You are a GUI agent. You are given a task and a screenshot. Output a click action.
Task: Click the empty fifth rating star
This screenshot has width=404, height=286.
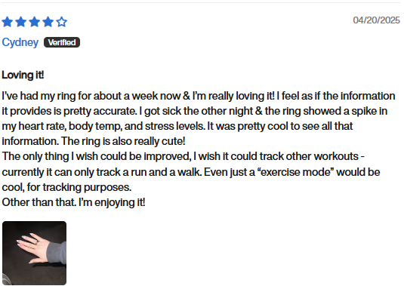coord(62,22)
